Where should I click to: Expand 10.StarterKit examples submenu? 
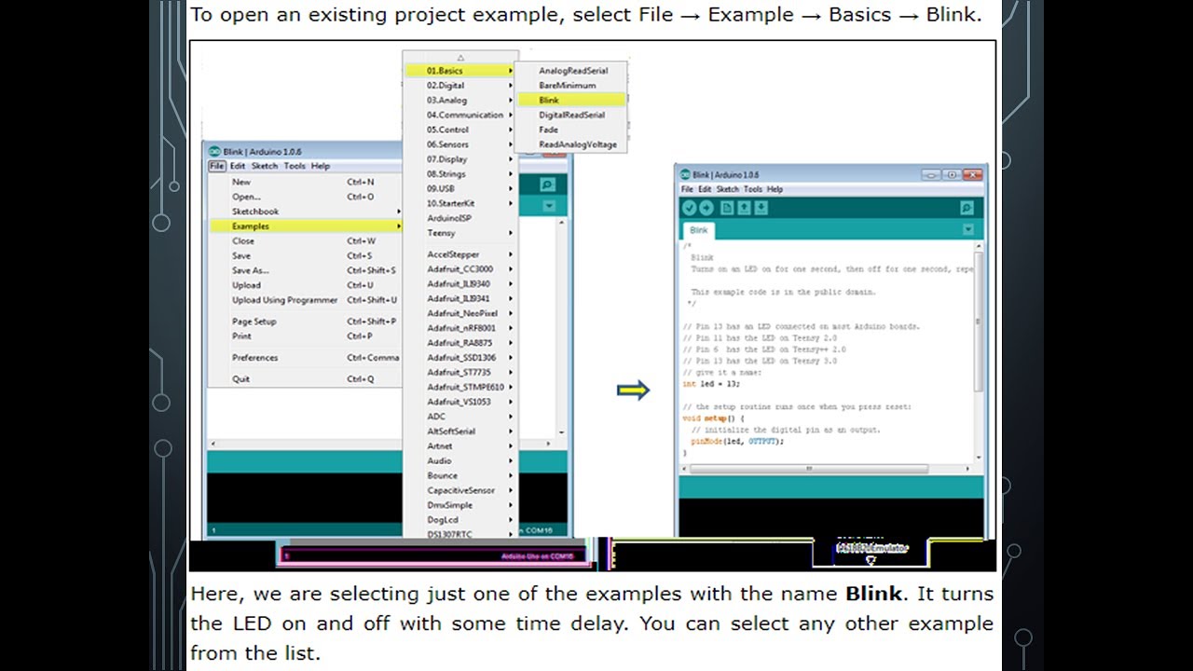tap(460, 203)
